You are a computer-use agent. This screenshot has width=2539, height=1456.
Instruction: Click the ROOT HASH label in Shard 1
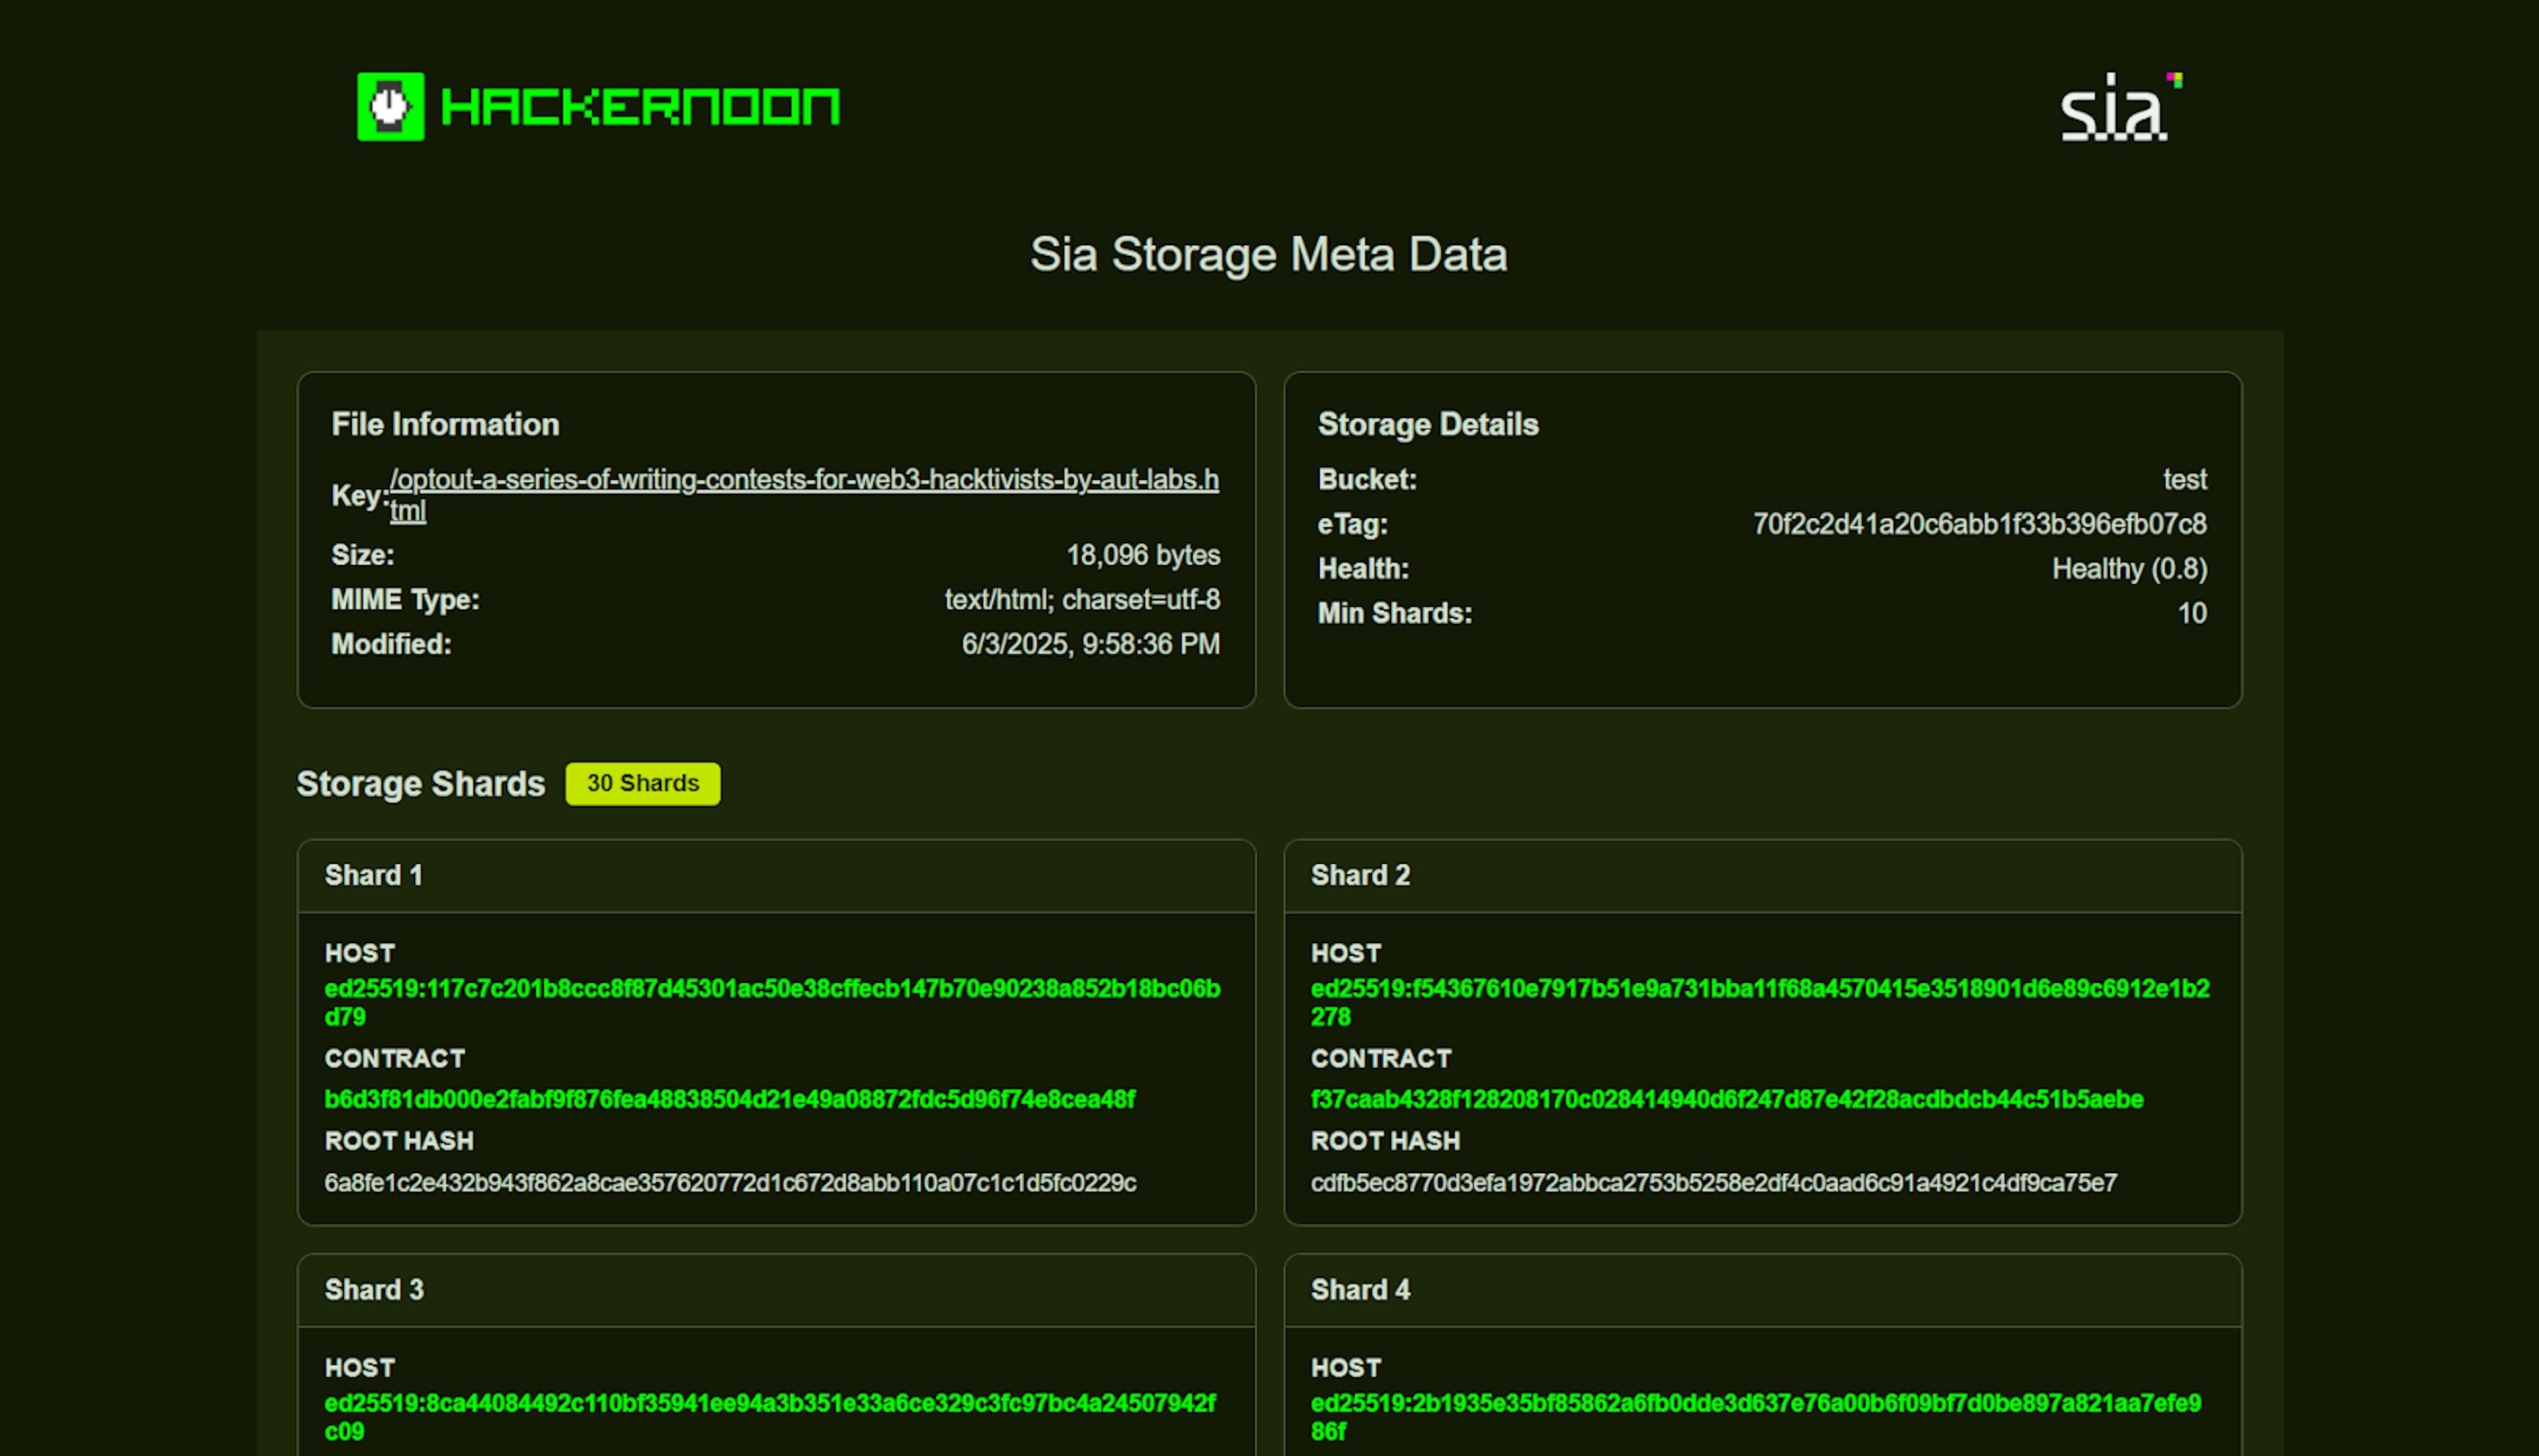click(x=398, y=1141)
